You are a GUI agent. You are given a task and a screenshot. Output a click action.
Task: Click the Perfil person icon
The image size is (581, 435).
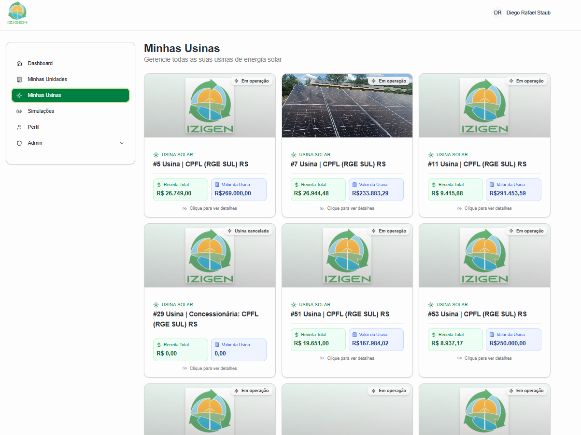click(19, 127)
